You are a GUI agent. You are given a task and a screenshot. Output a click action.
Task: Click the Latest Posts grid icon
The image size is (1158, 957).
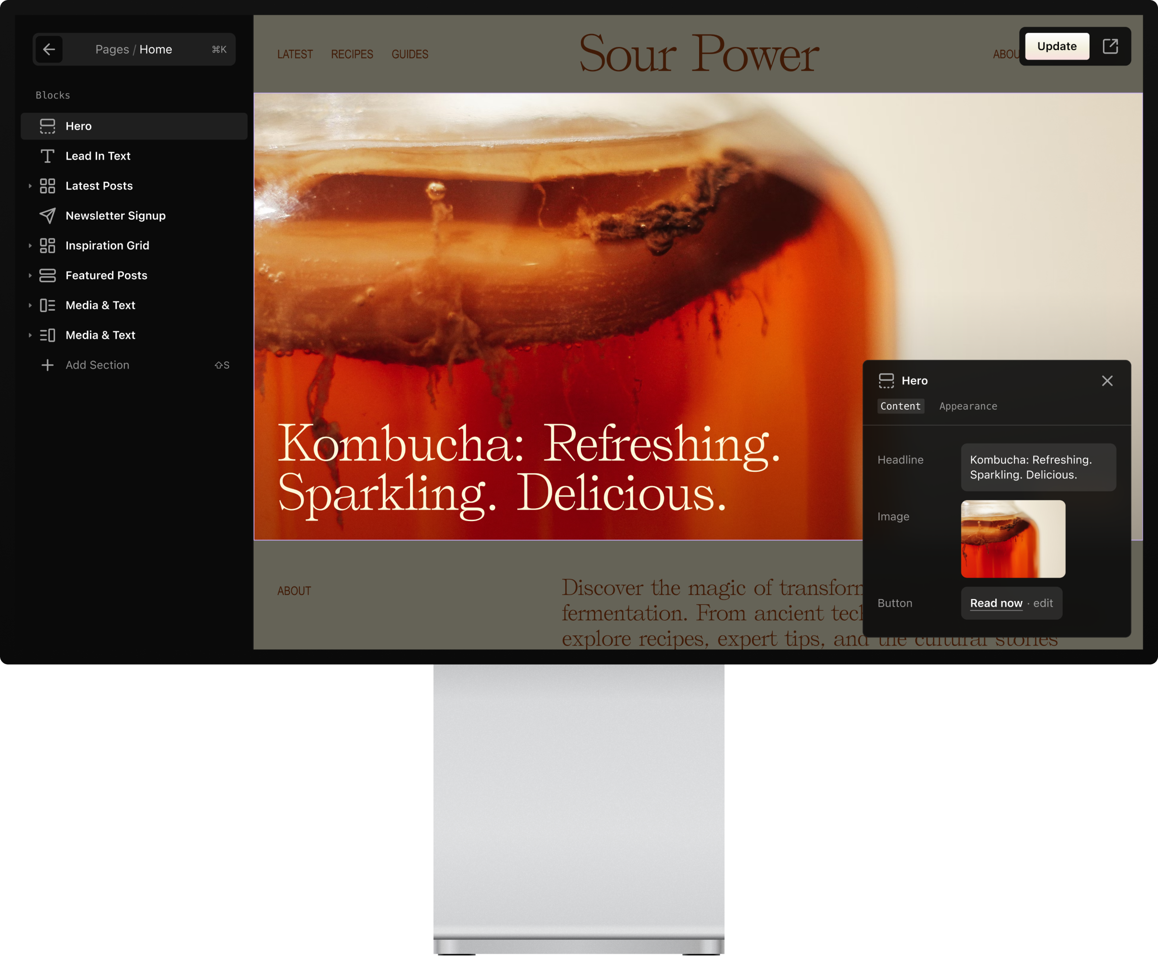(47, 186)
